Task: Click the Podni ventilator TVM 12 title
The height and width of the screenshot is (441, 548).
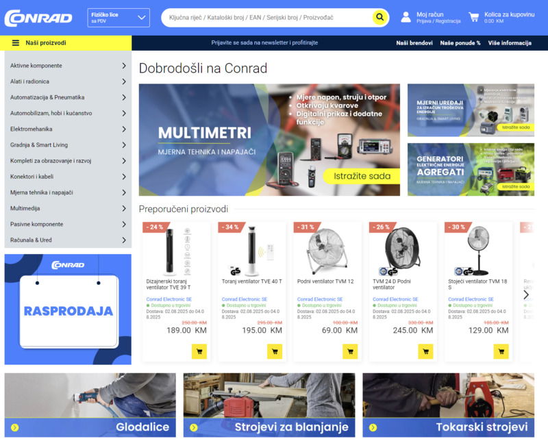Action: tap(325, 281)
